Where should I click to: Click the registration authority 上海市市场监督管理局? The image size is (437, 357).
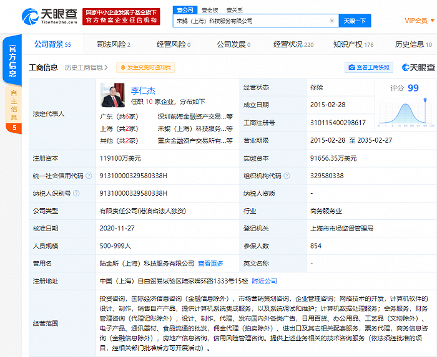tap(341, 228)
